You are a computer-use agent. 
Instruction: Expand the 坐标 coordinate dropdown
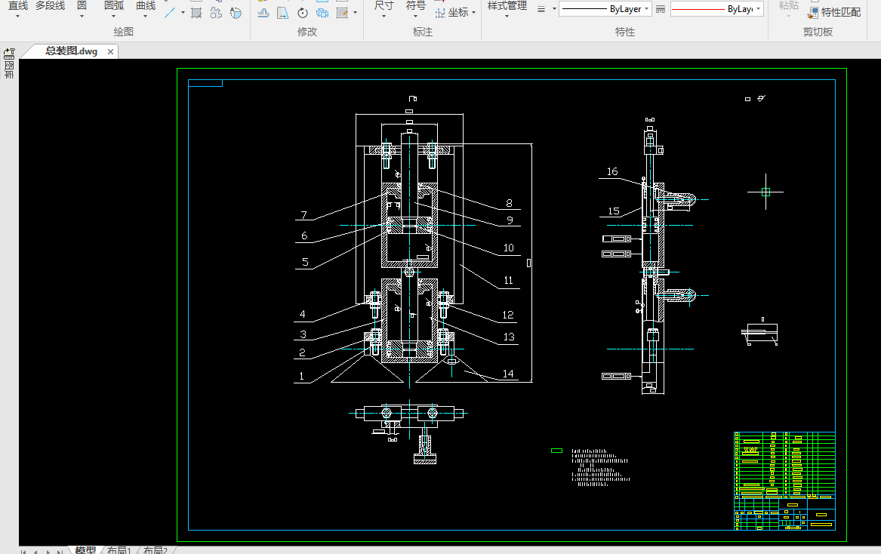pyautogui.click(x=473, y=13)
